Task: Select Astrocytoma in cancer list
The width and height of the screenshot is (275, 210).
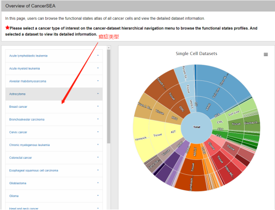Action: click(x=54, y=94)
